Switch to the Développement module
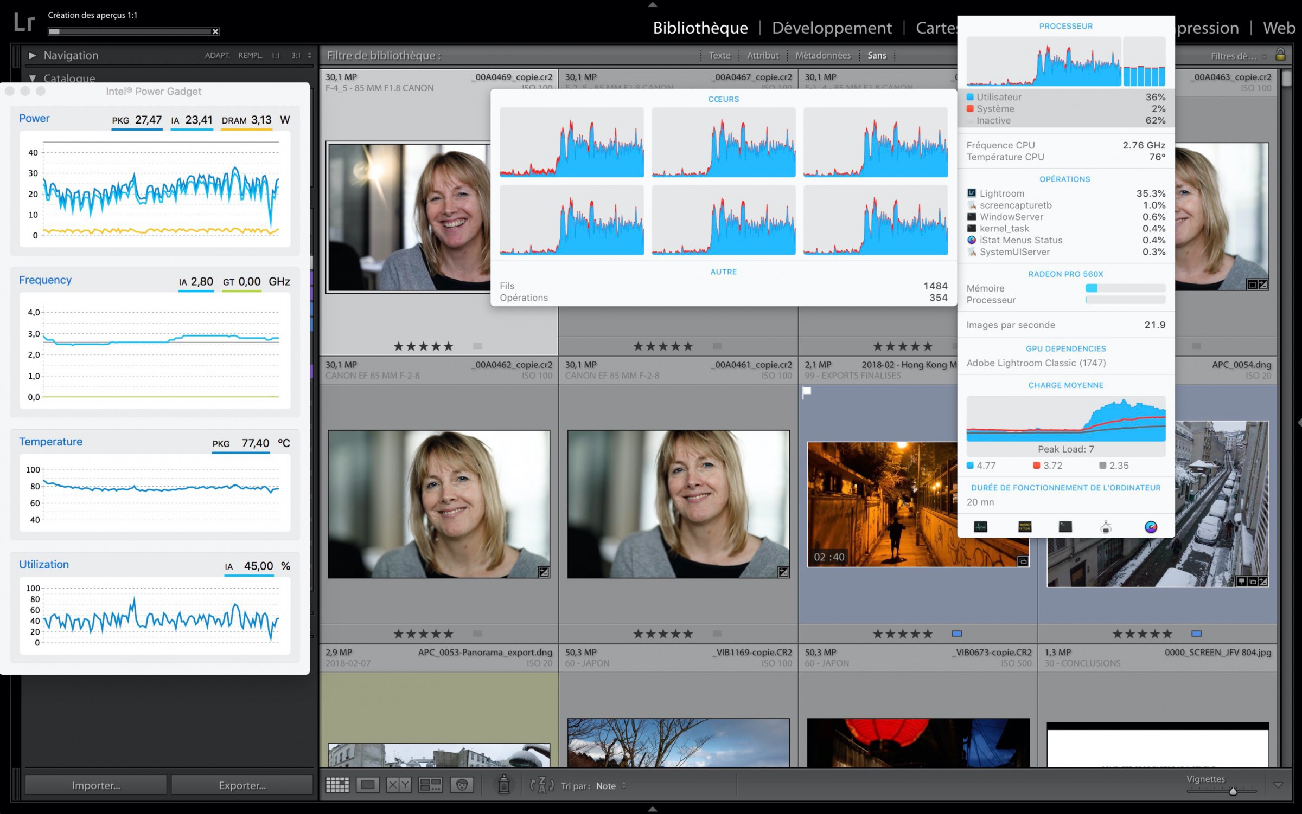Image resolution: width=1302 pixels, height=814 pixels. pyautogui.click(x=832, y=28)
